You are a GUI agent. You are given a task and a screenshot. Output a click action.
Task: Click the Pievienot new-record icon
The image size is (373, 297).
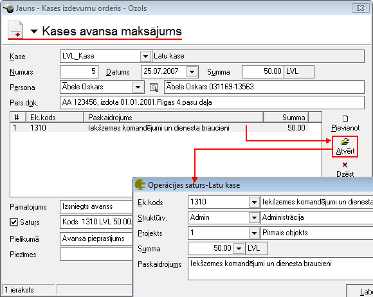pos(345,118)
